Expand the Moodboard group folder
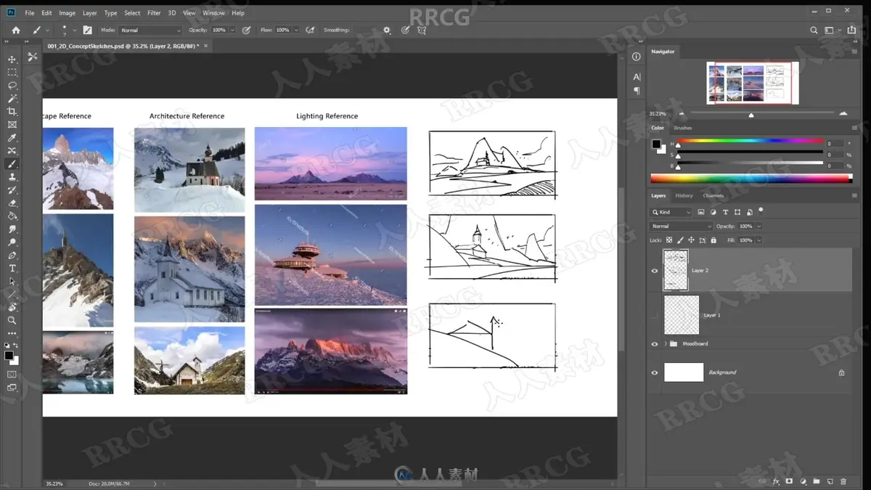Screen dimensions: 871x490 pos(666,344)
